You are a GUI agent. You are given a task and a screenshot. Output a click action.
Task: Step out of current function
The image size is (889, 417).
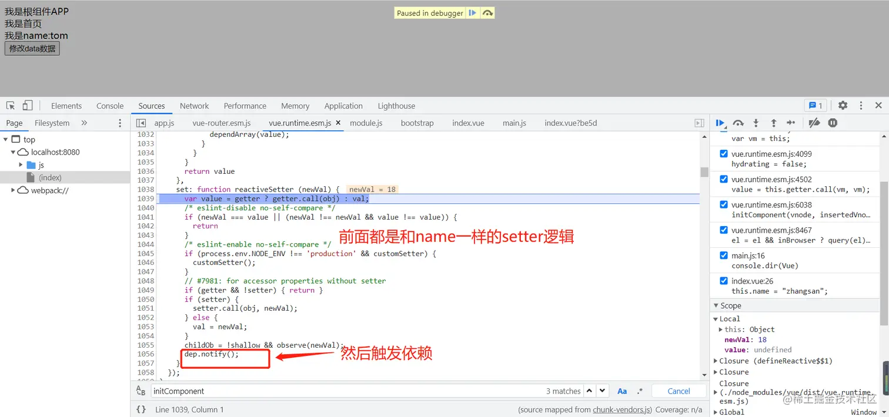click(774, 123)
